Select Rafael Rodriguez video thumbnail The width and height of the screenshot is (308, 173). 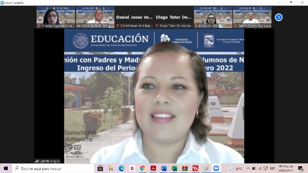click(x=252, y=17)
